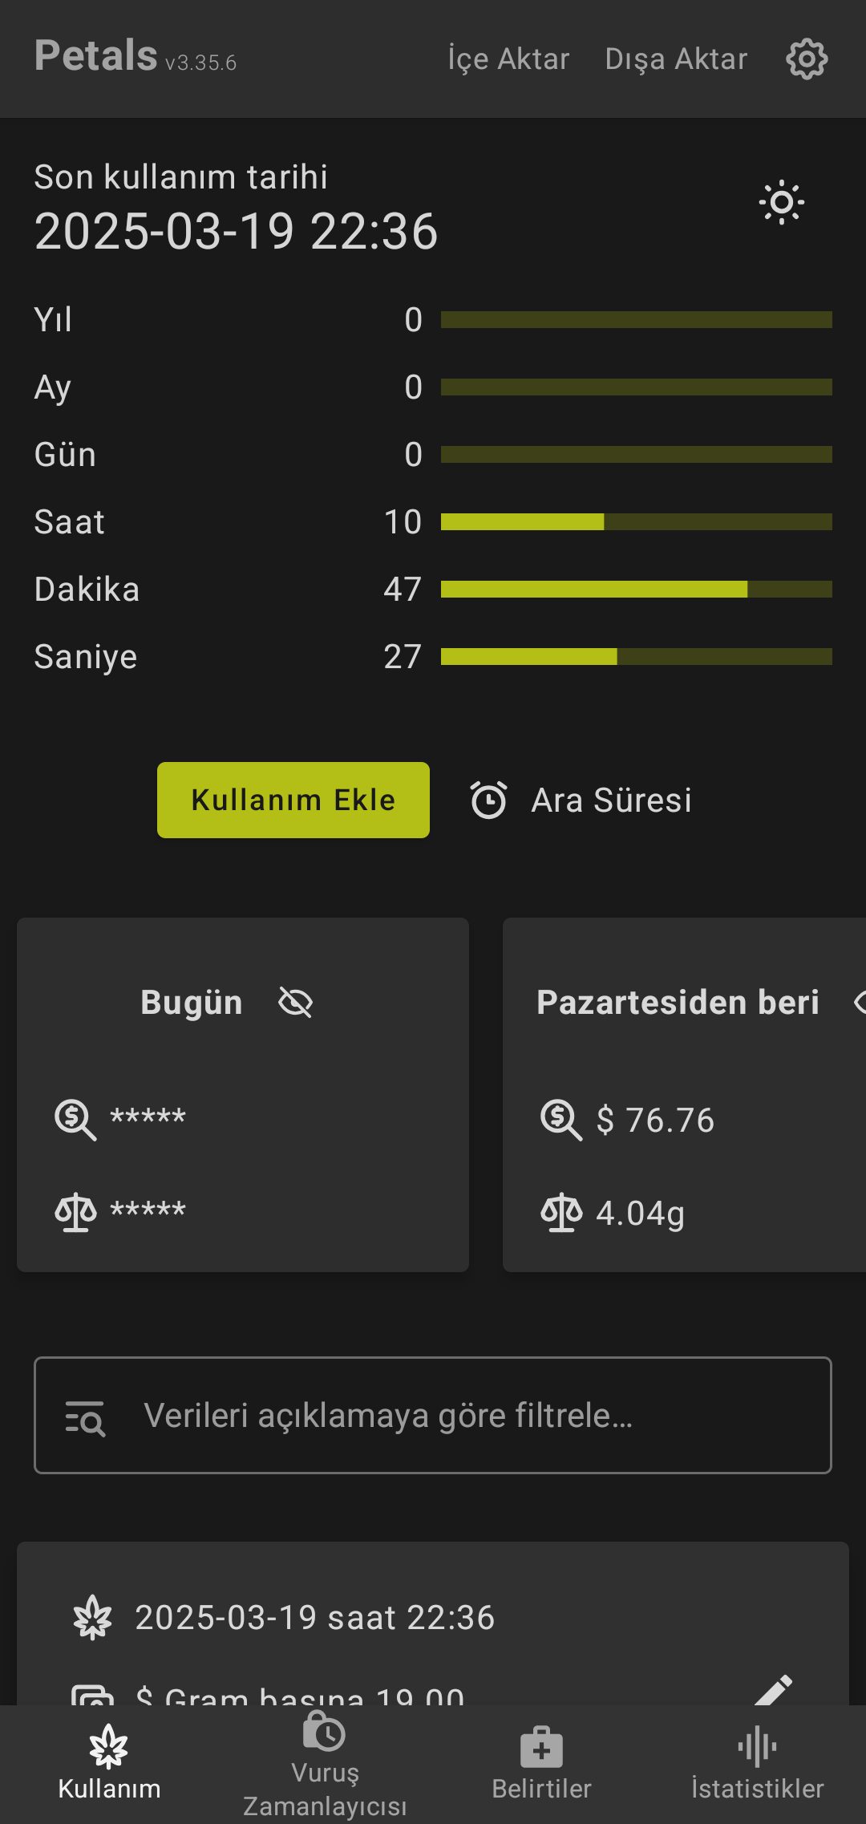The image size is (866, 1824).
Task: Click the Saat progress bar
Action: pyautogui.click(x=636, y=522)
